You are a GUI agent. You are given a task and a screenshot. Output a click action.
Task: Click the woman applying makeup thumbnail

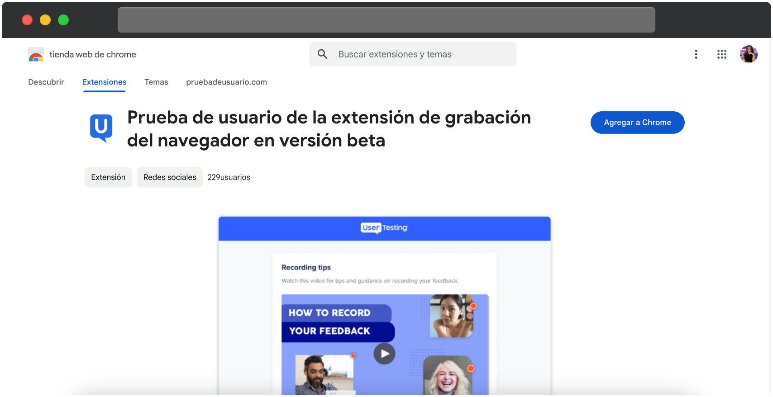tap(452, 316)
